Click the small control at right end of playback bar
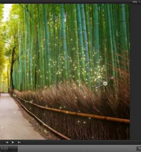141x152 pixels. (x=140, y=142)
